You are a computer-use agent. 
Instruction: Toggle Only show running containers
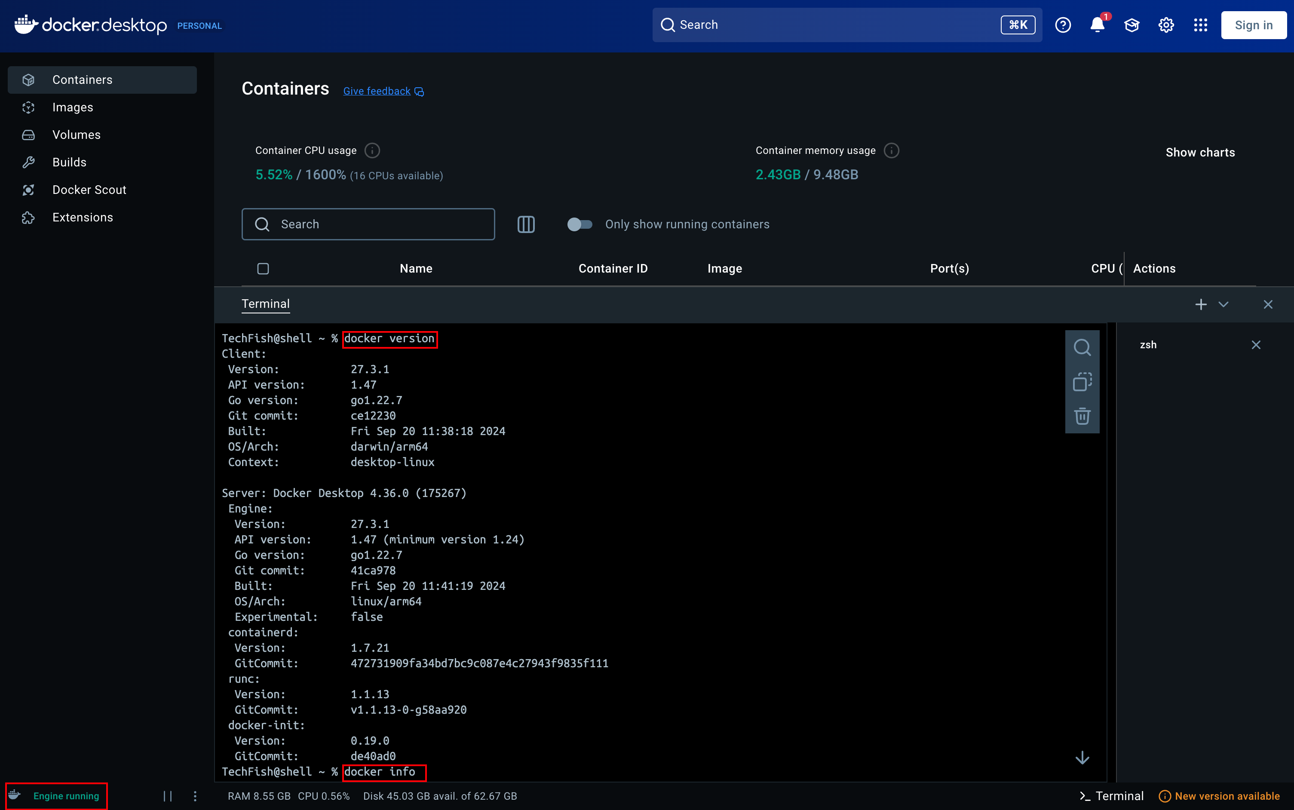coord(580,224)
